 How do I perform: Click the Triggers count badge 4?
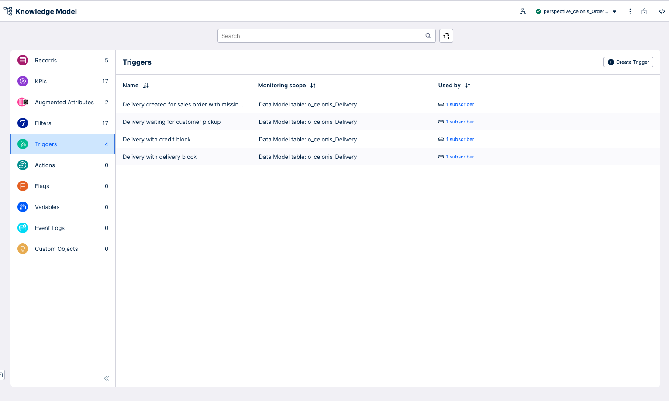pos(107,144)
